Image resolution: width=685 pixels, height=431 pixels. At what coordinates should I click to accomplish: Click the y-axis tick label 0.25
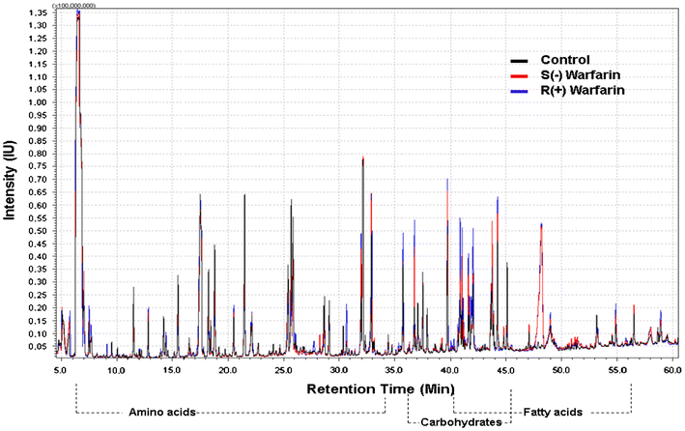click(38, 295)
